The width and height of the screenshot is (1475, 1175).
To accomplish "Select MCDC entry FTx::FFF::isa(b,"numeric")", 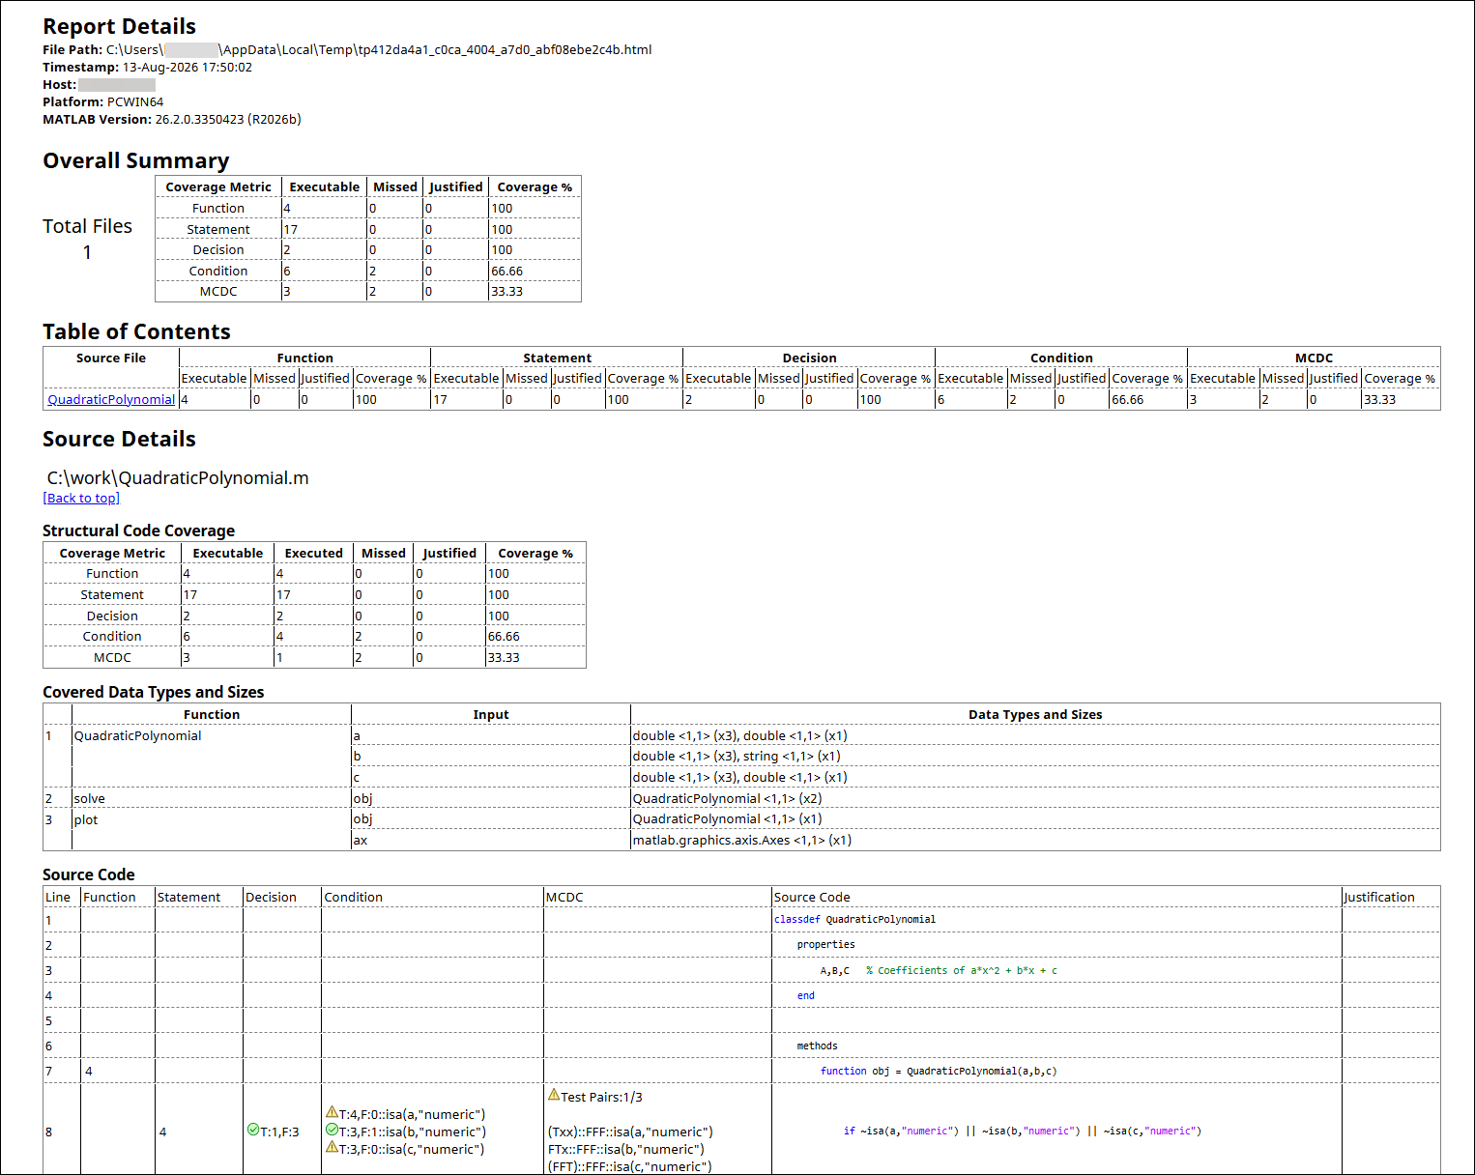I will (625, 1149).
